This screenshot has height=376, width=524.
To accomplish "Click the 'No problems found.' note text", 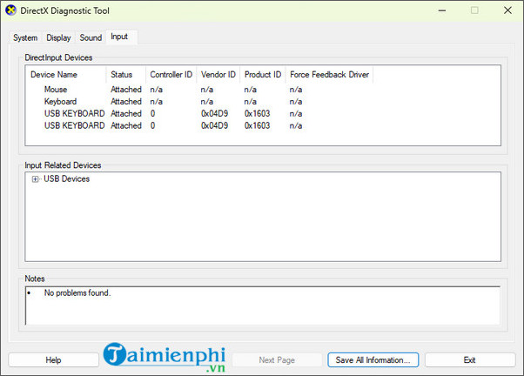I will [77, 292].
